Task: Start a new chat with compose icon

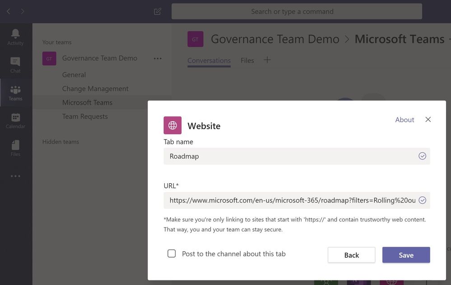Action: tap(158, 11)
